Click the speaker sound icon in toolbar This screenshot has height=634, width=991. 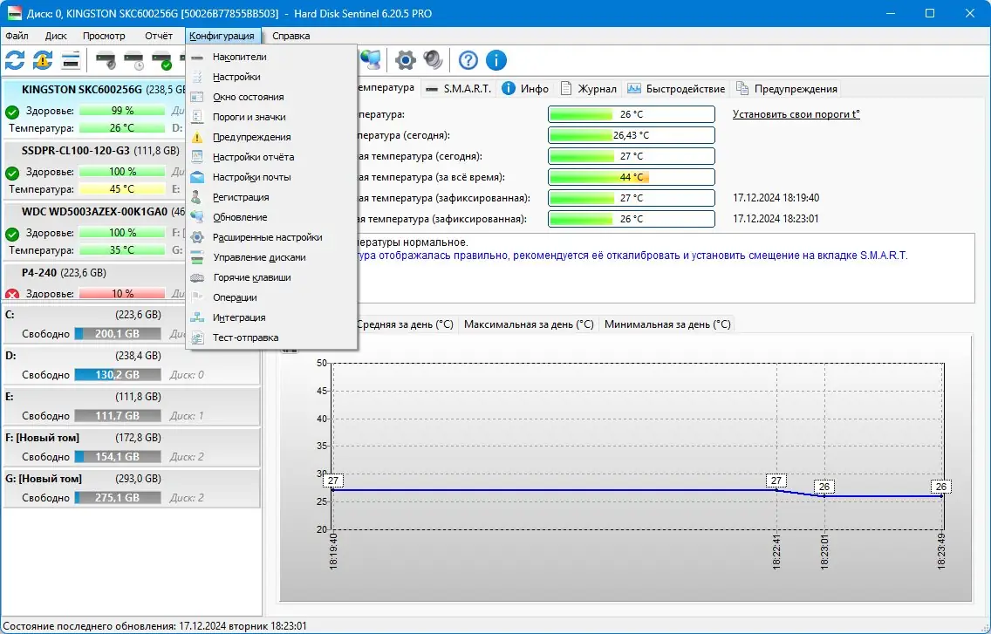433,60
